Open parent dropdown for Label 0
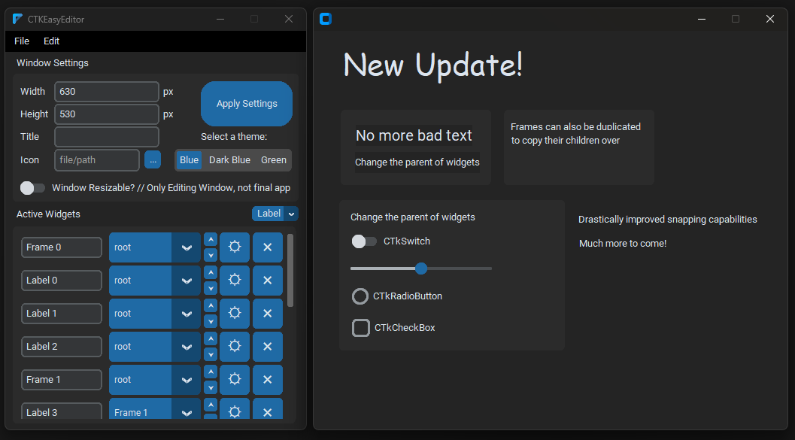Screen dimensions: 795x440 coord(155,281)
